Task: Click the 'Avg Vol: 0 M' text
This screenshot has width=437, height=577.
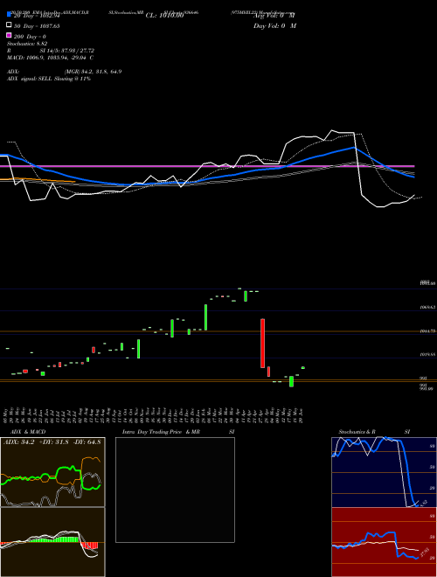Action: [274, 16]
